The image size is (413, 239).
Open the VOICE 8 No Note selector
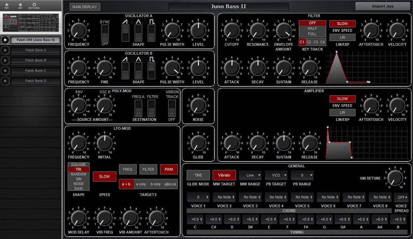[x=380, y=197]
